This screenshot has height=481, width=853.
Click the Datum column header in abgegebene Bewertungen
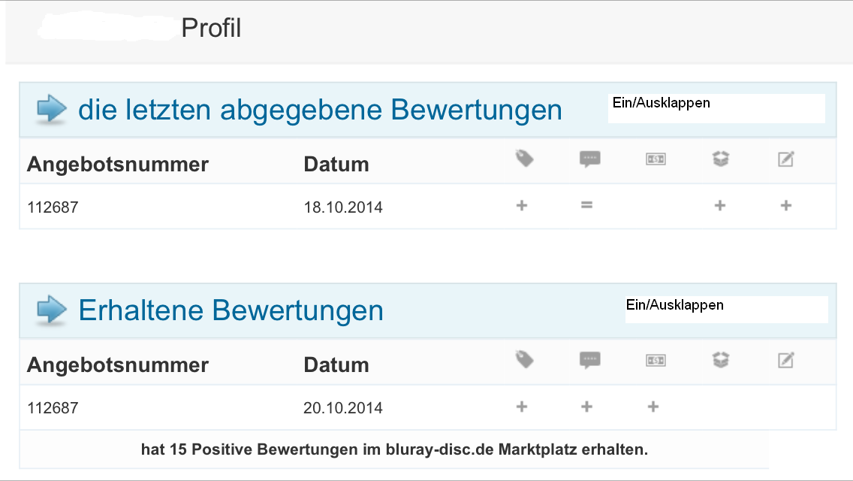[x=336, y=164]
